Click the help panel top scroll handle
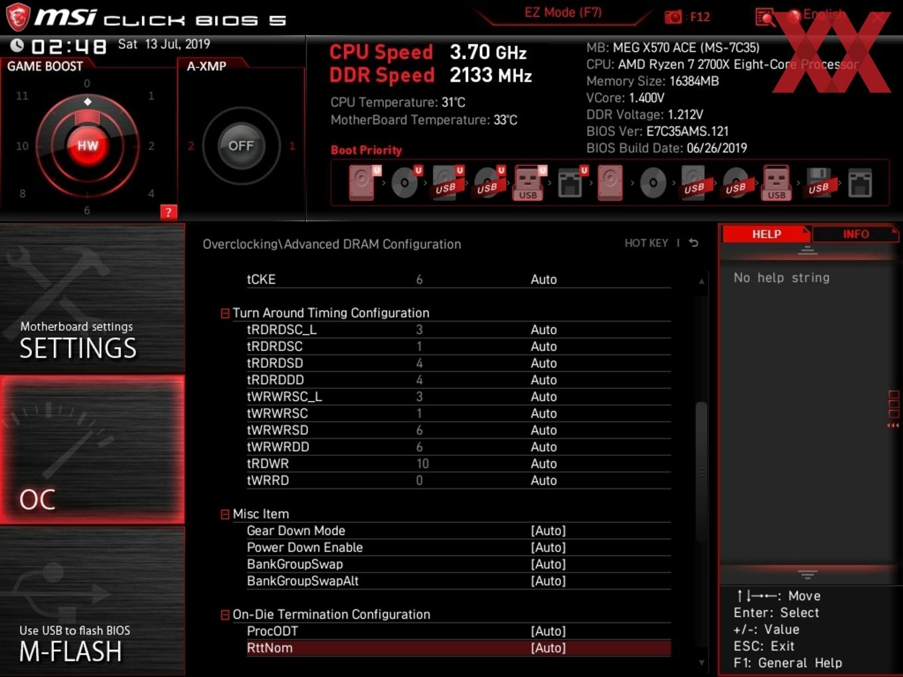 pyautogui.click(x=807, y=250)
